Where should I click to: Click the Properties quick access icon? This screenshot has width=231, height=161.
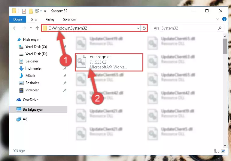tap(24, 11)
